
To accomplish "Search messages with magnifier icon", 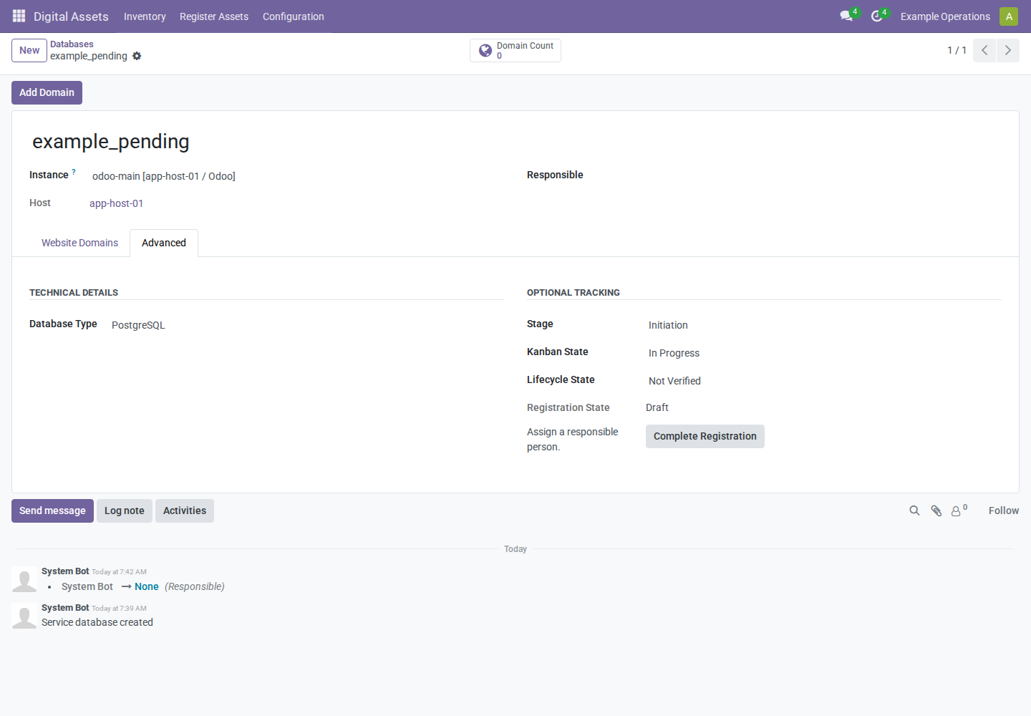I will pos(914,511).
